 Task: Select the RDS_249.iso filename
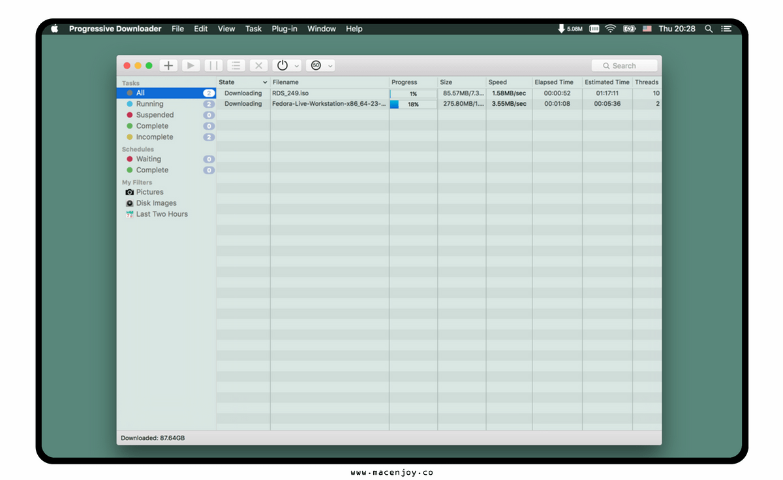[x=290, y=93]
